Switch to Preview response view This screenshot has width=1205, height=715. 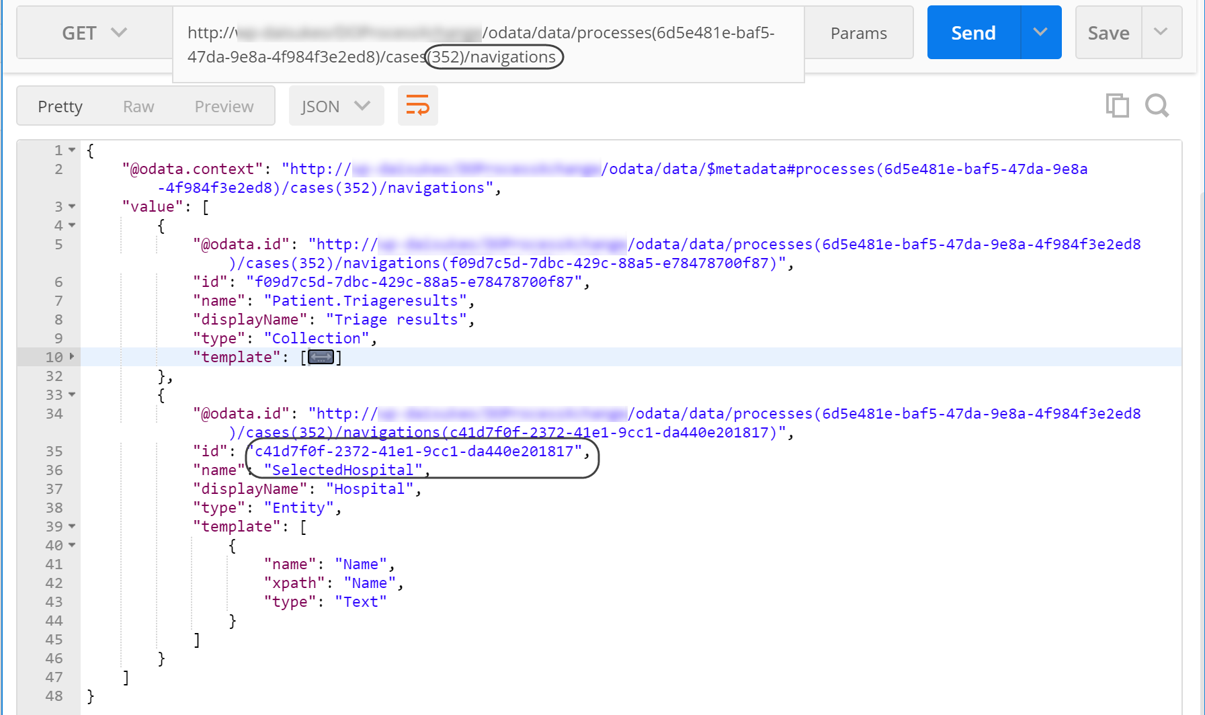pos(224,106)
